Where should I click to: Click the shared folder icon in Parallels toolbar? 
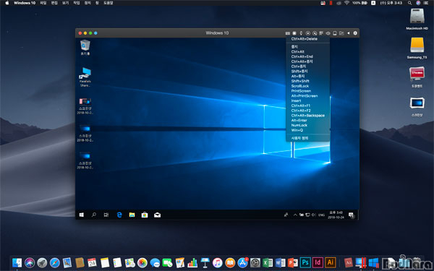(341, 33)
